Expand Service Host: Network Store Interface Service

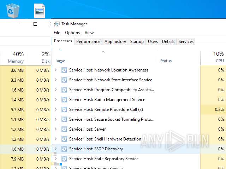(x=56, y=80)
